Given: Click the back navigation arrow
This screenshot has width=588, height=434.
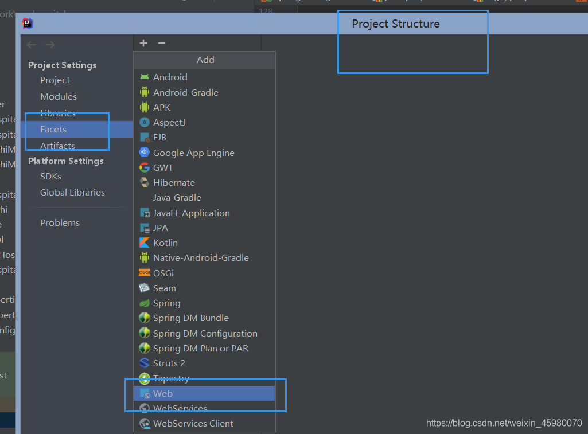Looking at the screenshot, I should pyautogui.click(x=32, y=45).
